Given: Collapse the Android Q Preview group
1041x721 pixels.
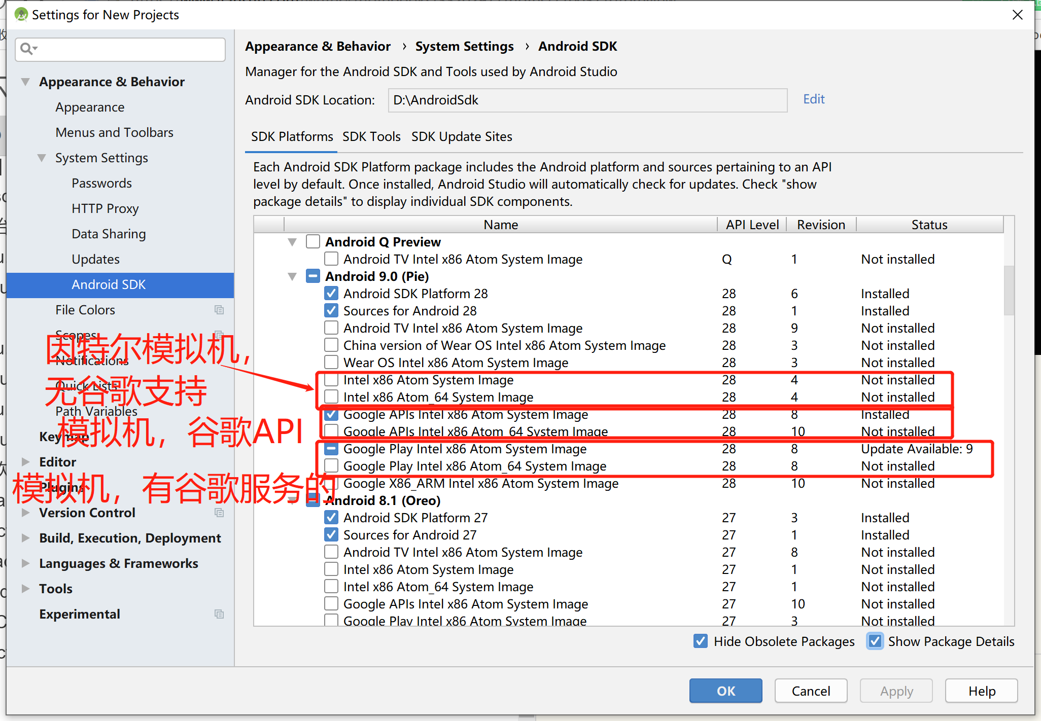Looking at the screenshot, I should (292, 242).
